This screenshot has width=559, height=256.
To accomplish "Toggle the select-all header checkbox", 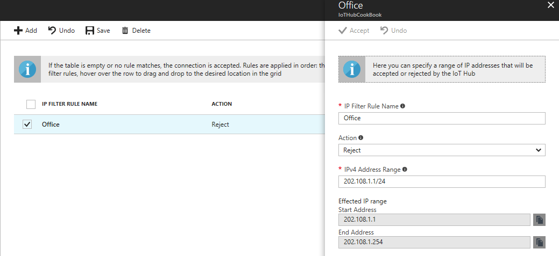I will tap(31, 104).
